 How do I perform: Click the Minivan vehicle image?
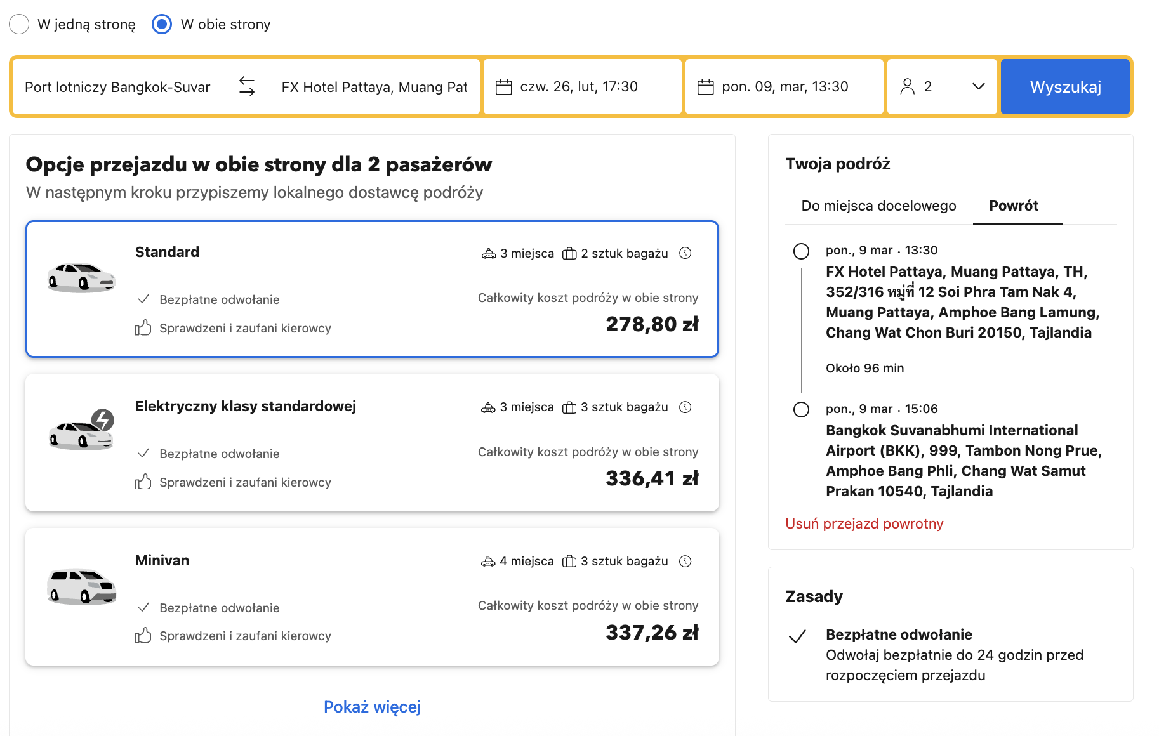(82, 586)
